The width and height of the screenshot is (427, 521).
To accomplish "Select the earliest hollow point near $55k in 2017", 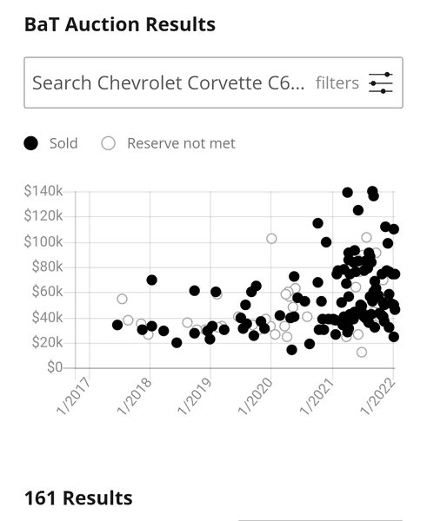I will coord(122,299).
